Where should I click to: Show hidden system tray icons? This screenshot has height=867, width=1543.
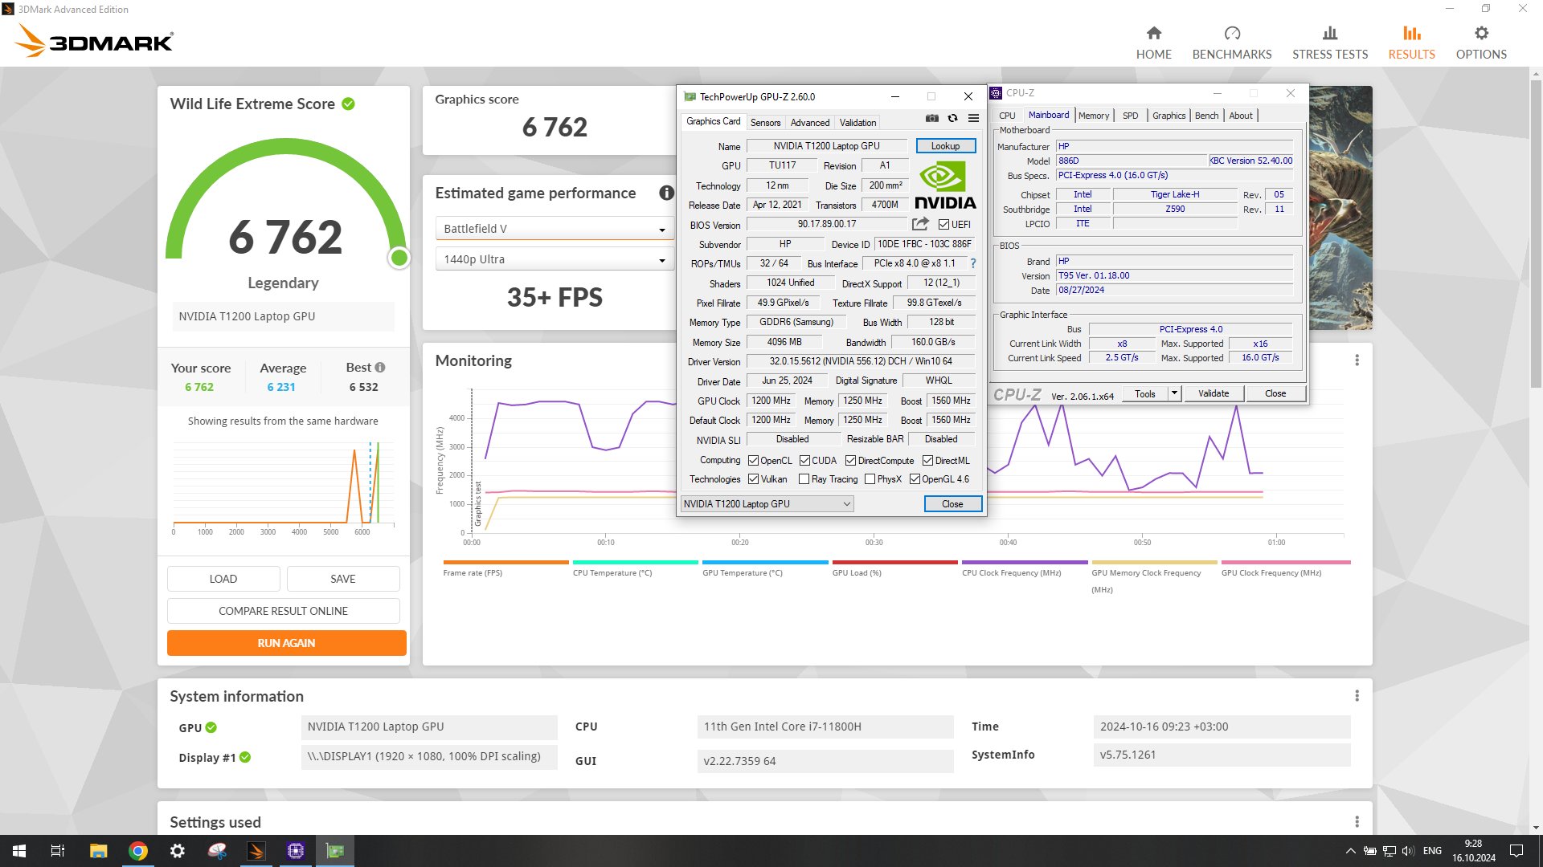click(x=1350, y=851)
